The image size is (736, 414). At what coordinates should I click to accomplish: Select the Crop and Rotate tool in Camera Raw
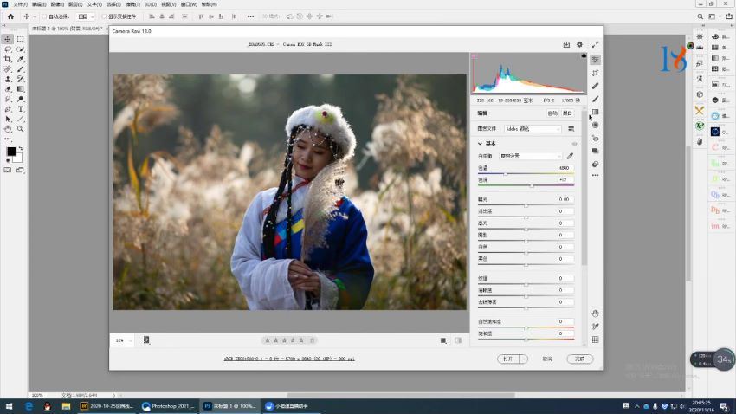coord(595,73)
